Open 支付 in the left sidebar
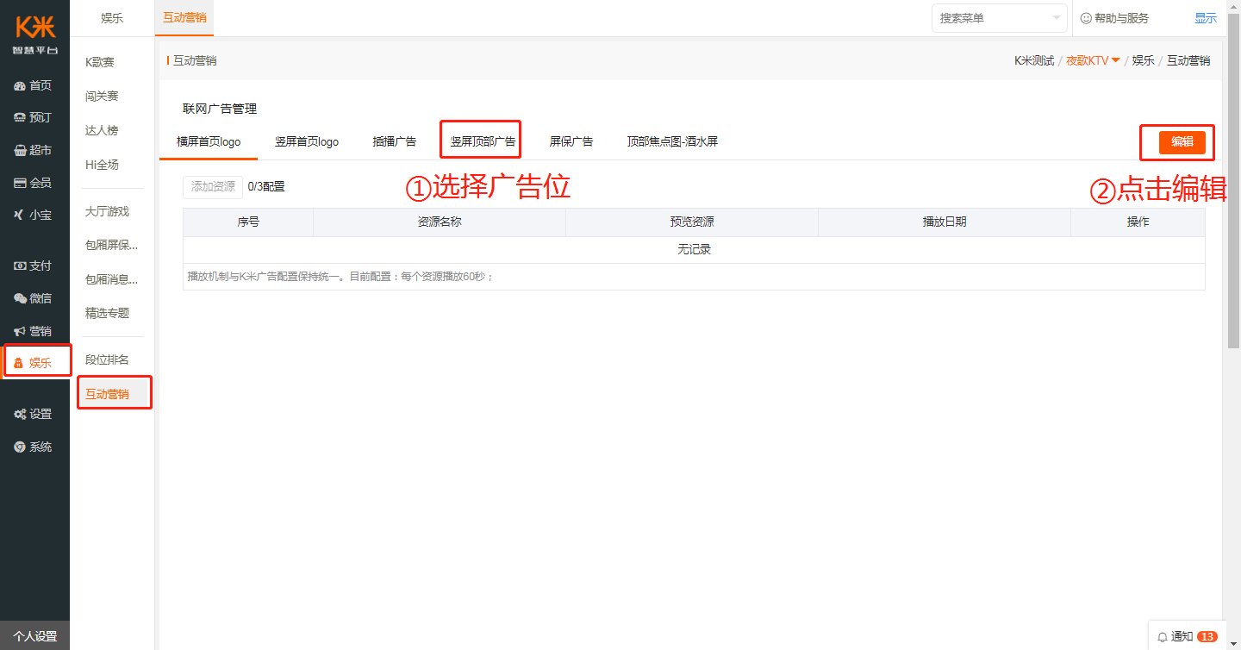This screenshot has height=650, width=1241. [x=34, y=266]
